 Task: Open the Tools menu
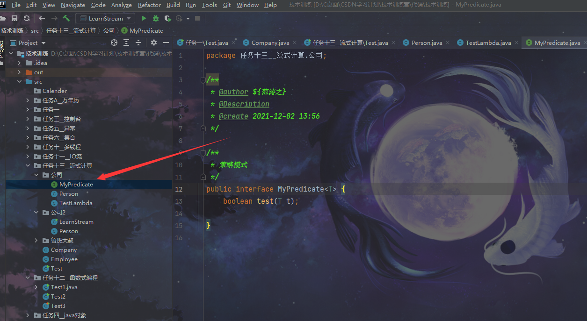pyautogui.click(x=210, y=5)
